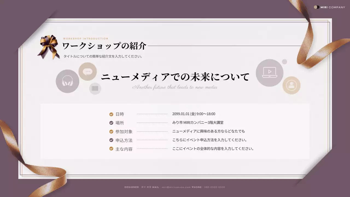350x197 pixels.
Task: Click the small camera icon circle
Action: [x=95, y=88]
